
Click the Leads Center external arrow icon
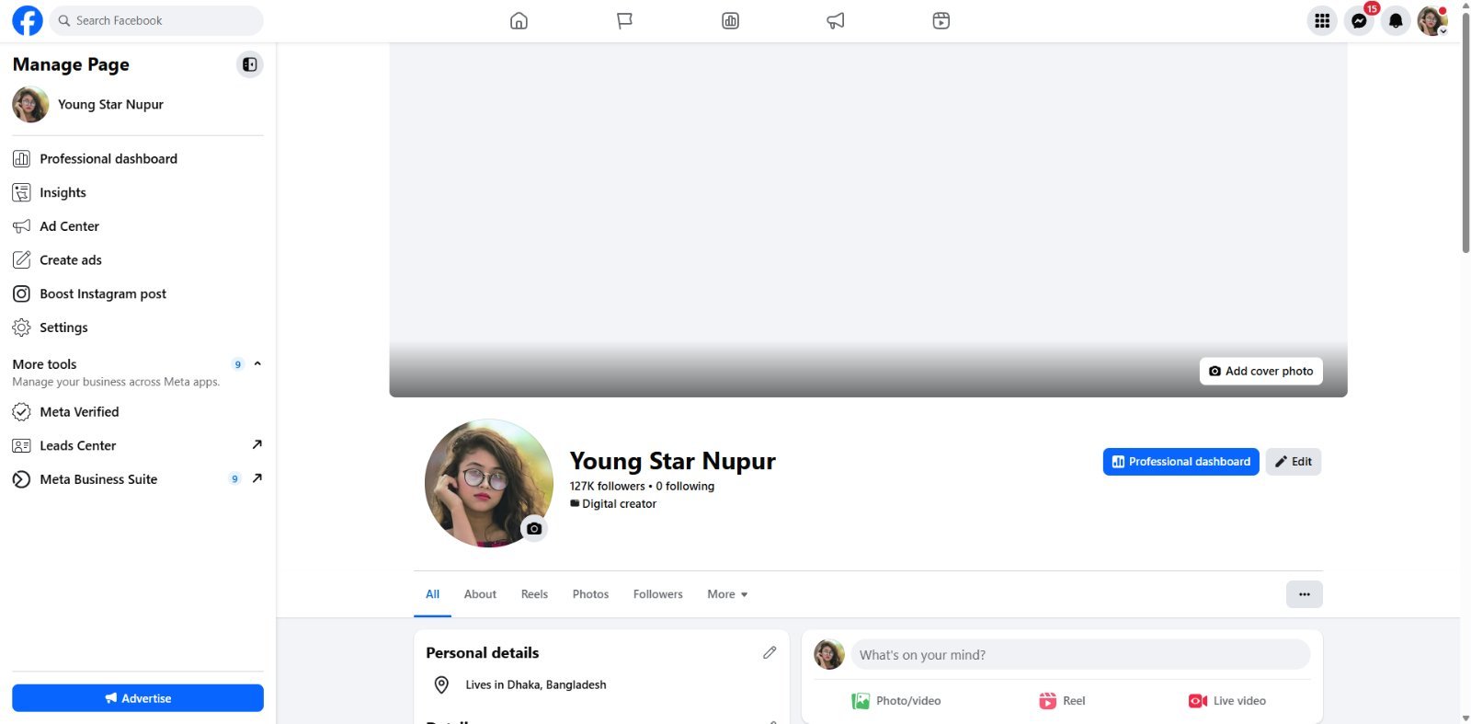[257, 444]
